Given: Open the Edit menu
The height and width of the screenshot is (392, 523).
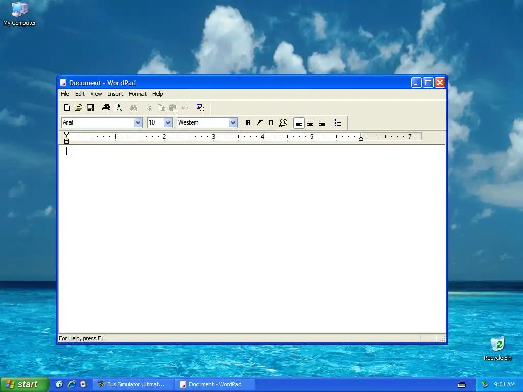Looking at the screenshot, I should (80, 94).
